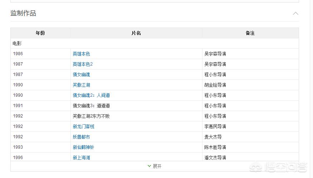Image resolution: width=313 pixels, height=178 pixels.
Task: Open the 妖兽都市 film link
Action: pos(81,137)
